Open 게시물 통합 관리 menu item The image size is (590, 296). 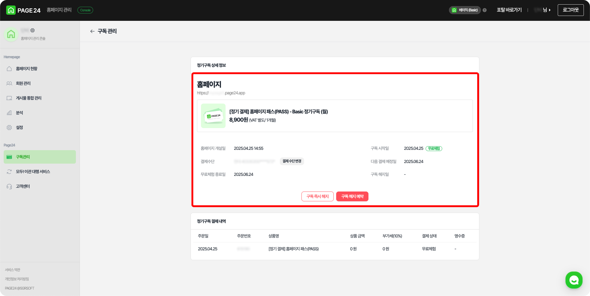tap(40, 98)
